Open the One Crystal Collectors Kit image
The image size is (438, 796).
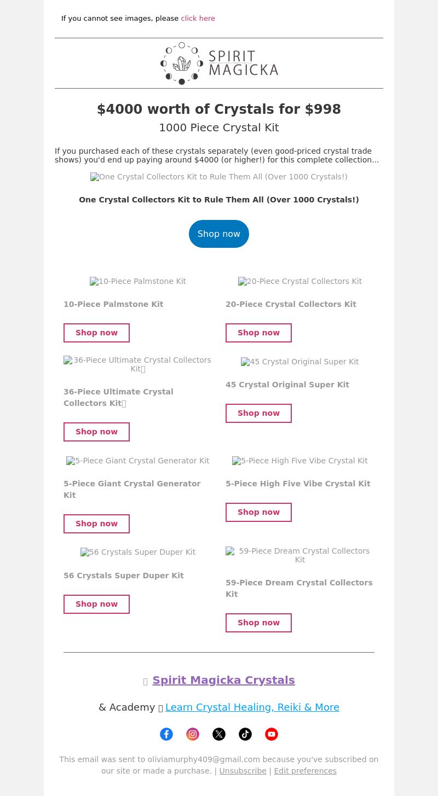click(x=219, y=177)
